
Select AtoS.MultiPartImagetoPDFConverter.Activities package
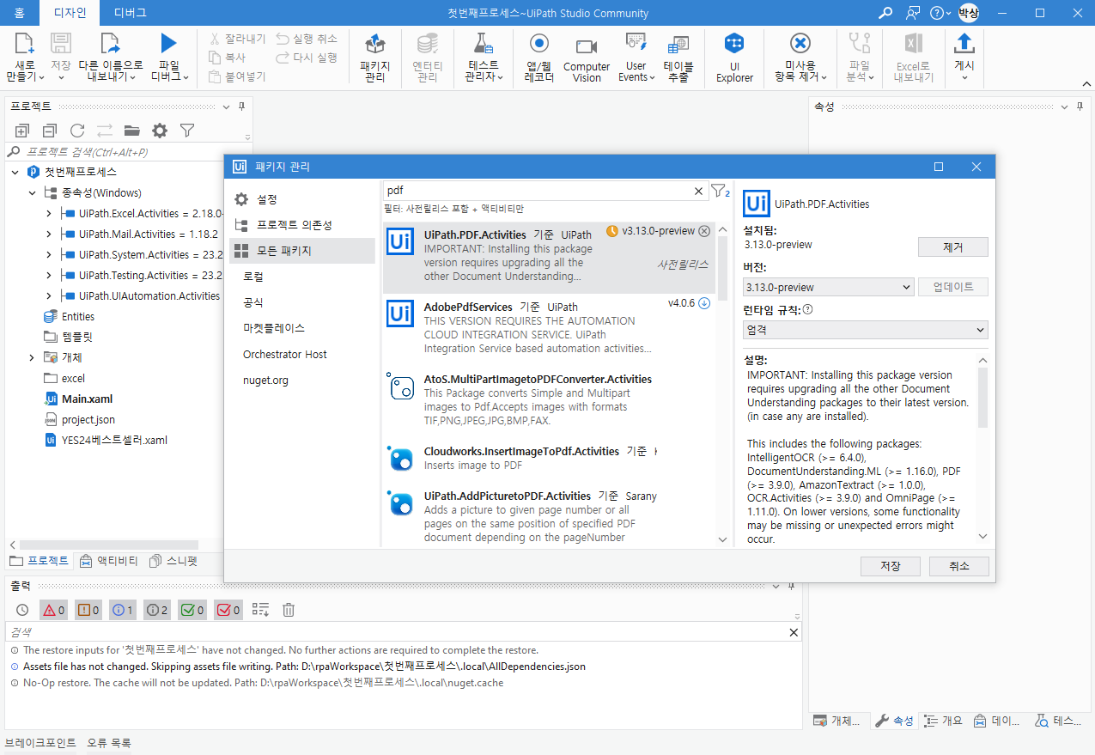(x=550, y=400)
